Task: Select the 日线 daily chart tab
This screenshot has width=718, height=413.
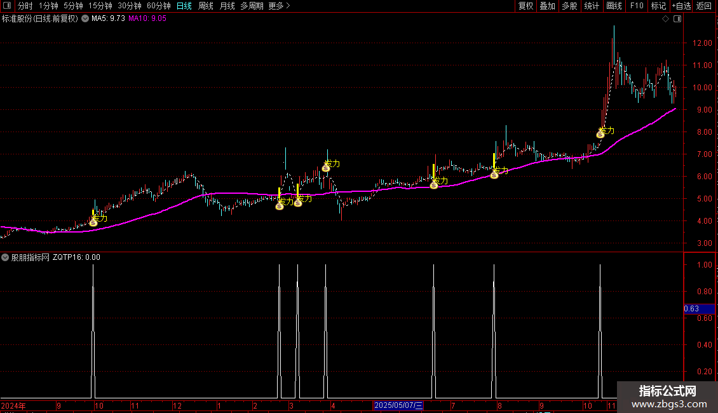Action: [184, 6]
